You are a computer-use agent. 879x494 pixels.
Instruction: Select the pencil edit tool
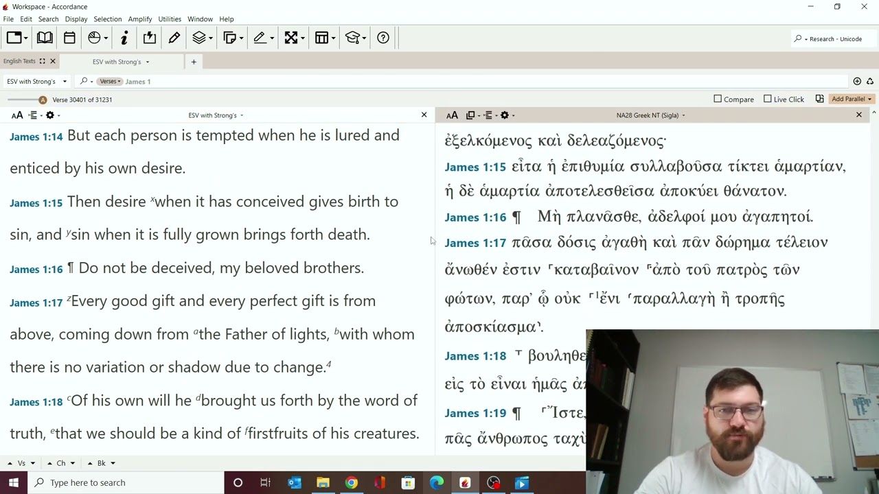click(x=174, y=38)
